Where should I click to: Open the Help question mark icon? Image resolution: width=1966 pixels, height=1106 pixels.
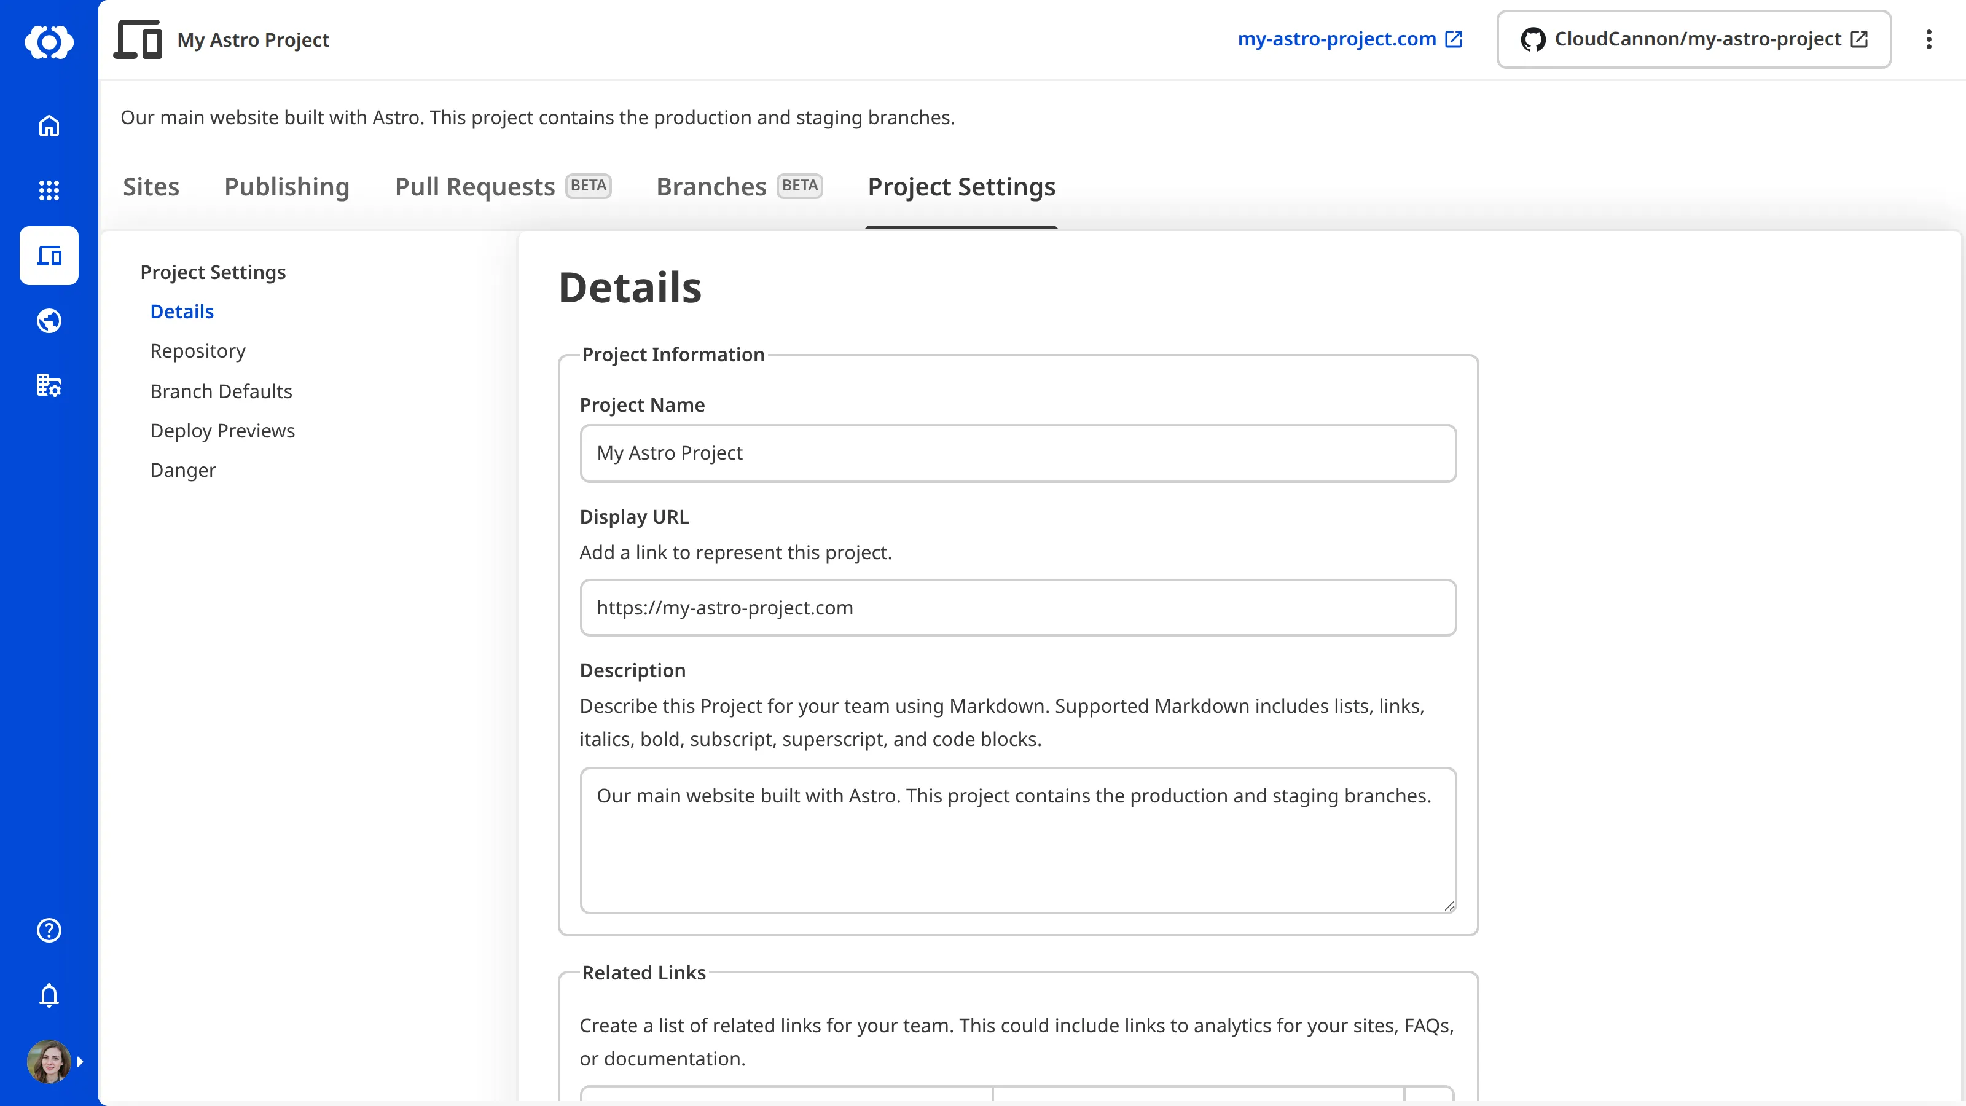[x=49, y=930]
